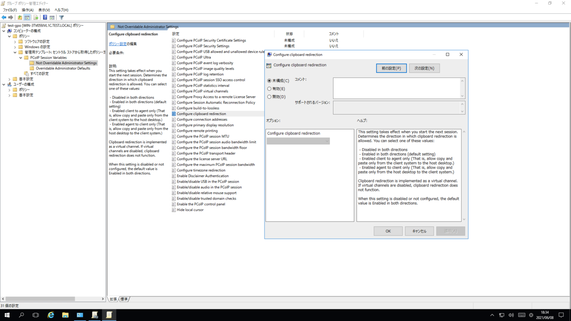Click the setting icon beside Configure PCoIP Ultra
Image resolution: width=571 pixels, height=321 pixels.
pos(174,58)
